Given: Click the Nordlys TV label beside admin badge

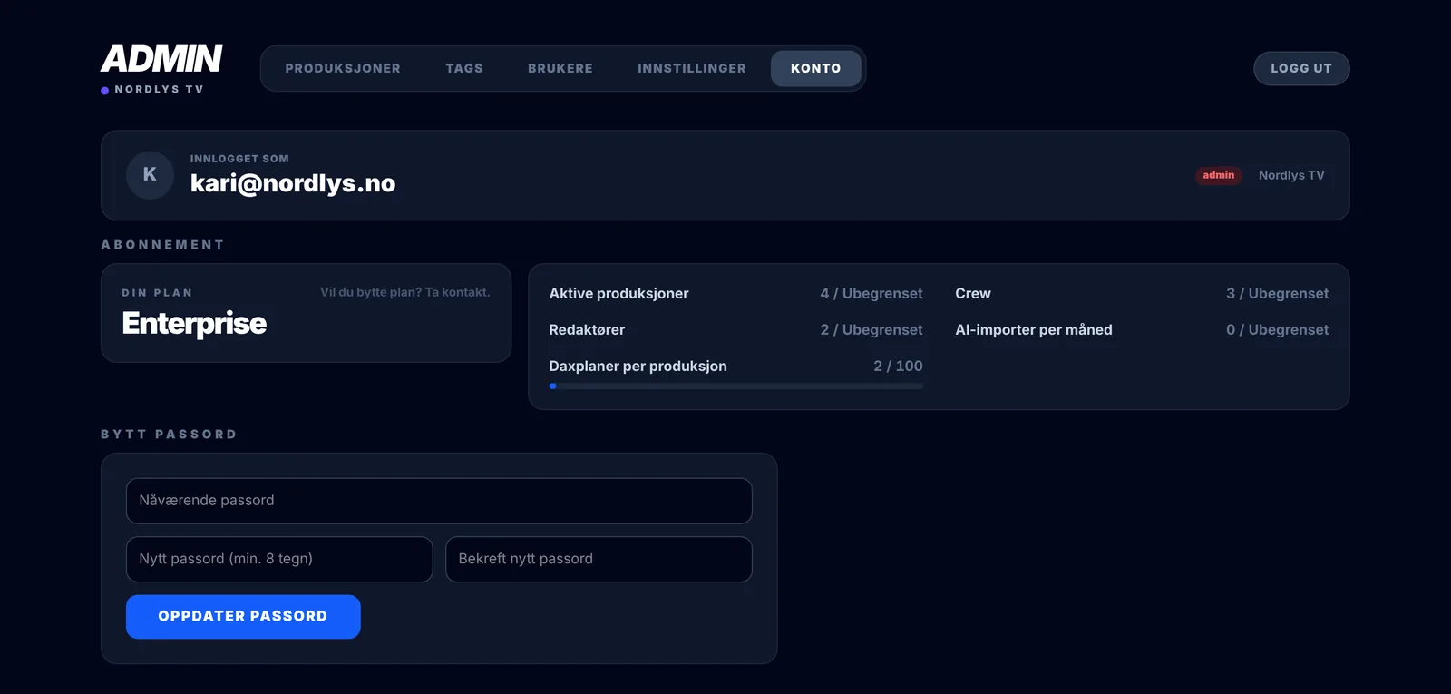Looking at the screenshot, I should click(1291, 175).
